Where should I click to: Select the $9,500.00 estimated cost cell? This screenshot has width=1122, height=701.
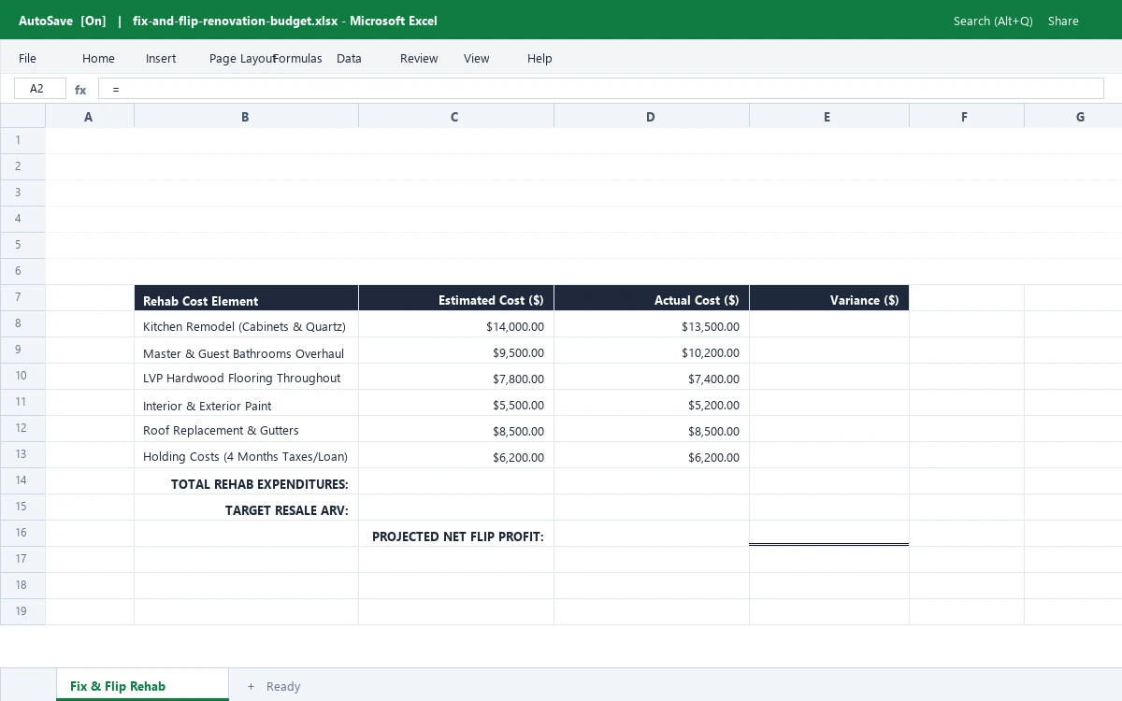point(456,350)
